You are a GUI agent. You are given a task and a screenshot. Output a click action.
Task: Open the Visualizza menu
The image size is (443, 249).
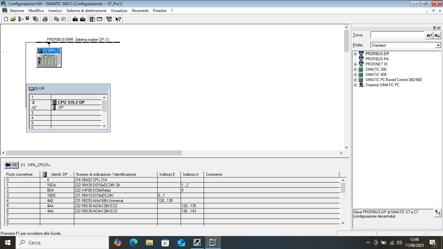pos(119,11)
